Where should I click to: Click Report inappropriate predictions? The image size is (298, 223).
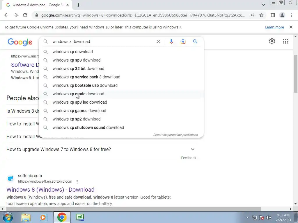pyautogui.click(x=175, y=135)
